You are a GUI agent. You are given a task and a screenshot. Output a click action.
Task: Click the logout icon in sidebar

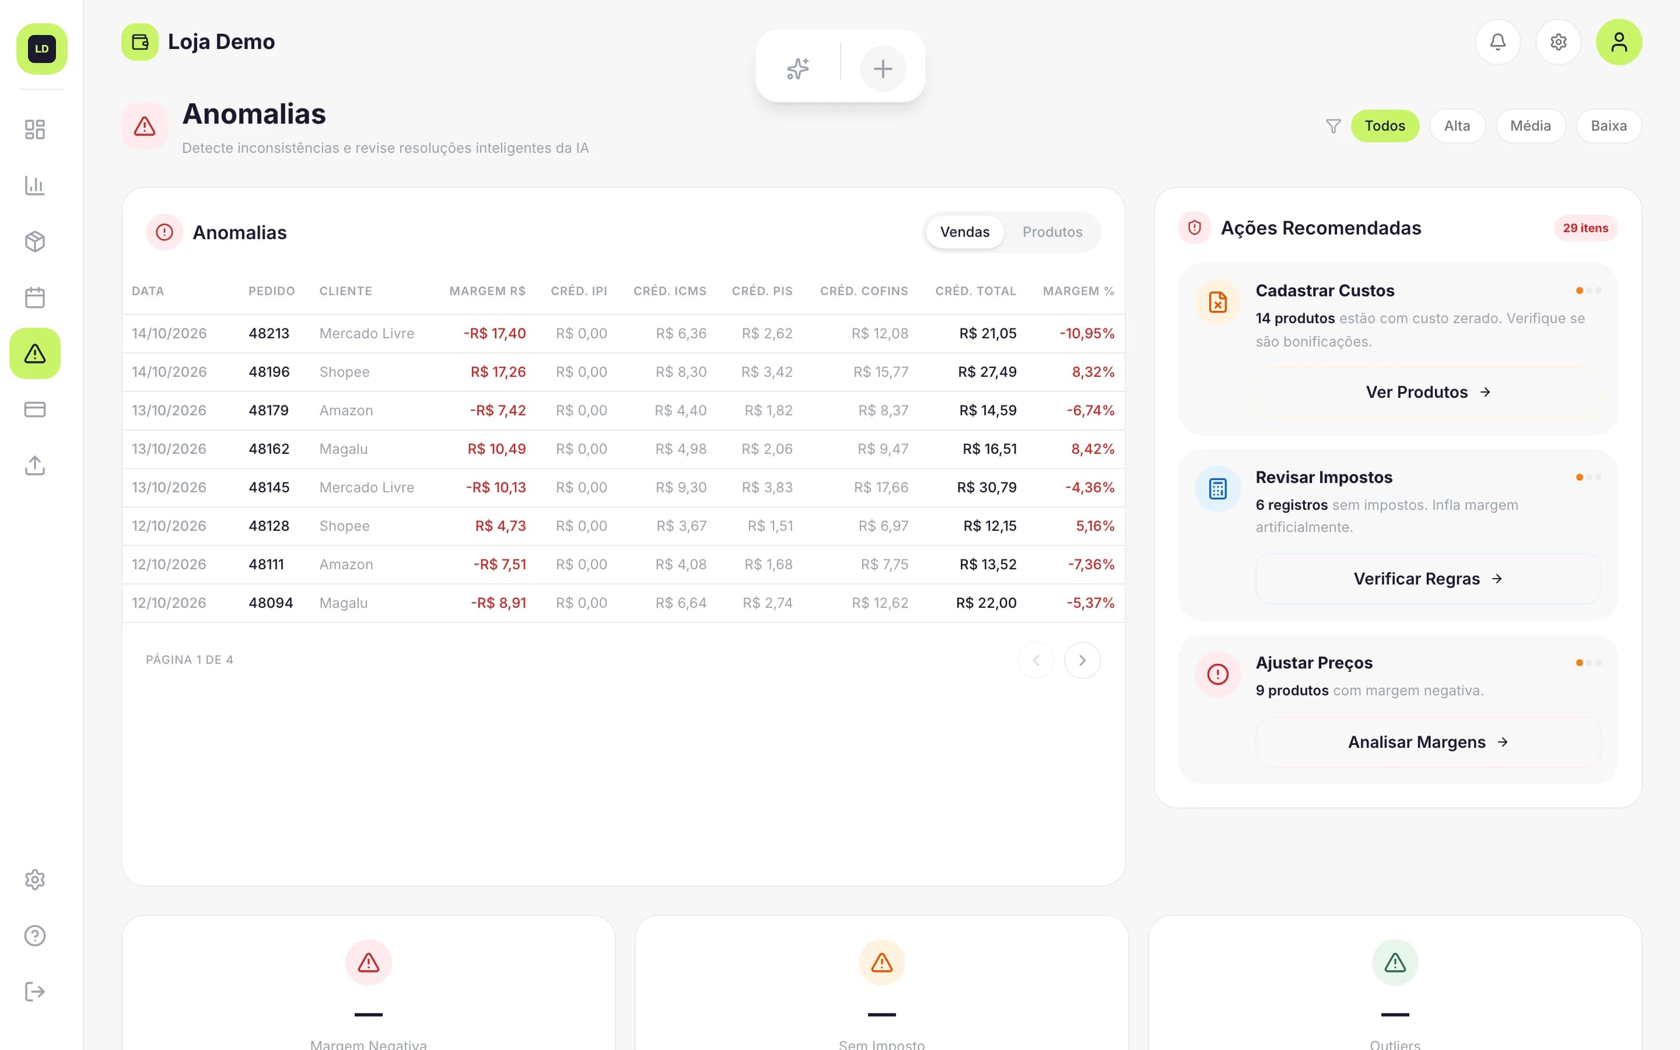[35, 992]
